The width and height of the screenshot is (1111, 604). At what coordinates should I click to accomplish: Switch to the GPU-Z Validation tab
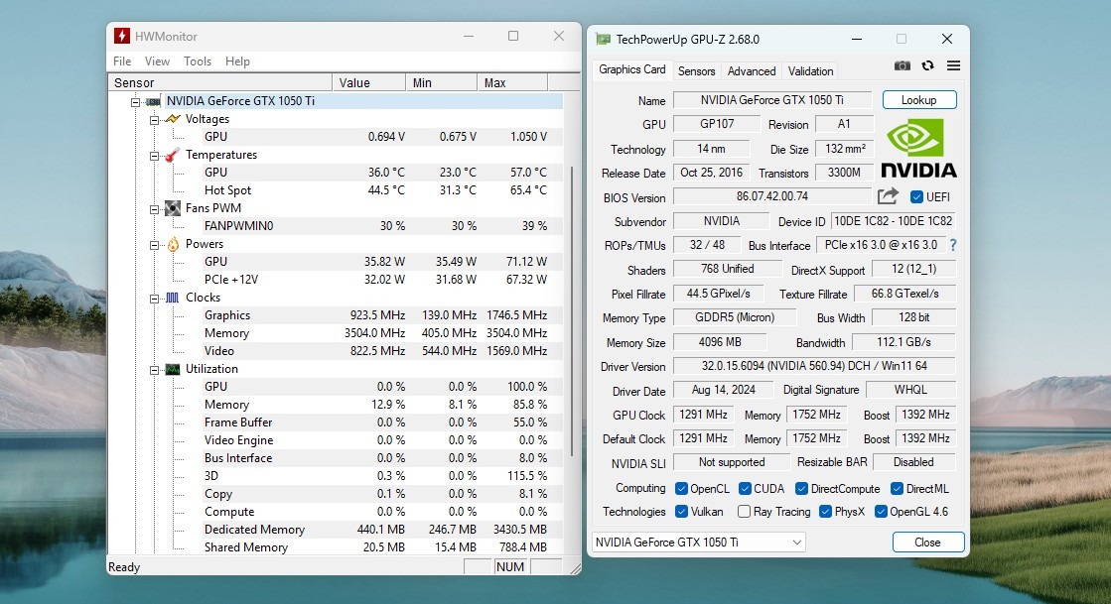click(x=810, y=70)
